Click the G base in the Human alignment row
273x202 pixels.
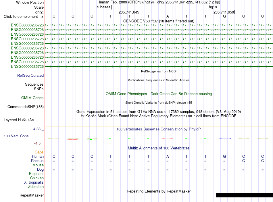(x=224, y=157)
